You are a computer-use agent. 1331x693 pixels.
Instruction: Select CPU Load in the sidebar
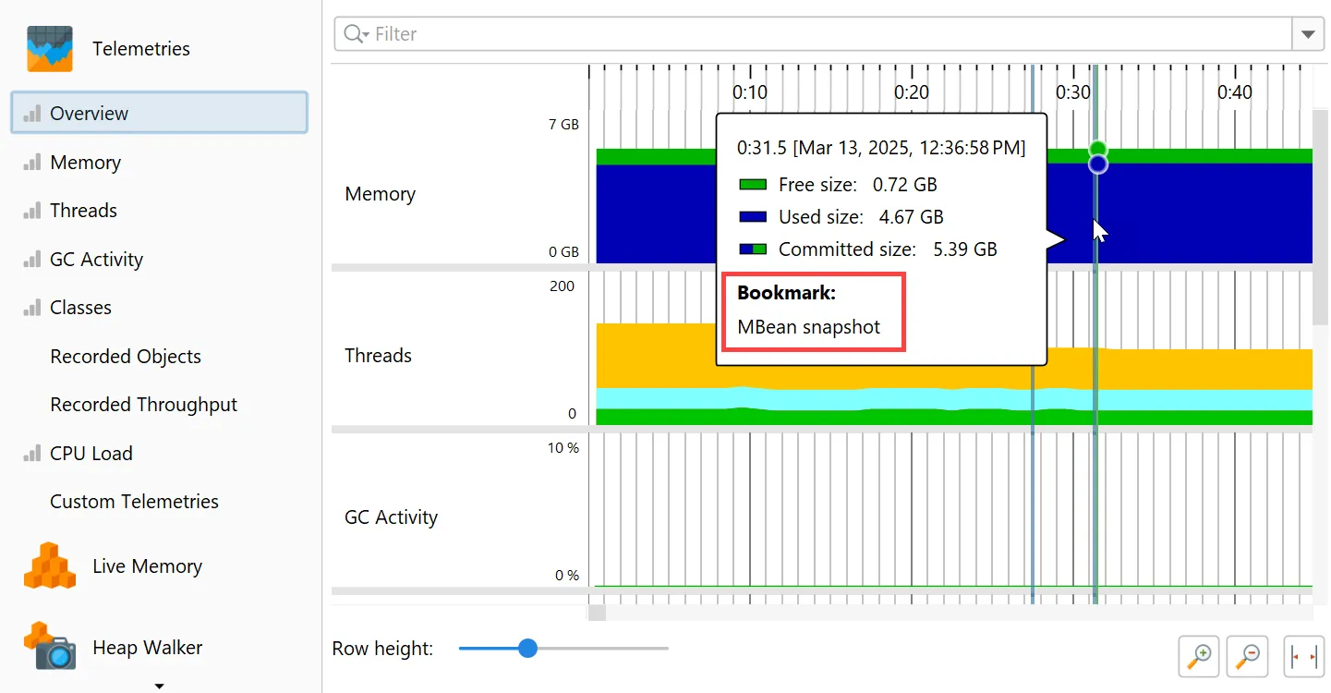(91, 454)
